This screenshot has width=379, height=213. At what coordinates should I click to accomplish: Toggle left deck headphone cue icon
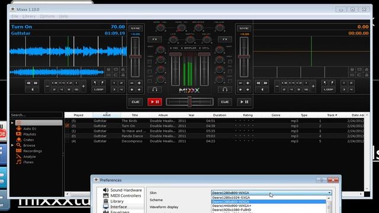[155, 89]
